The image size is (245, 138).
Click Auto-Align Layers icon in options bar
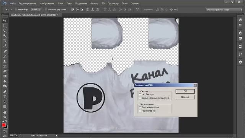click(x=137, y=10)
